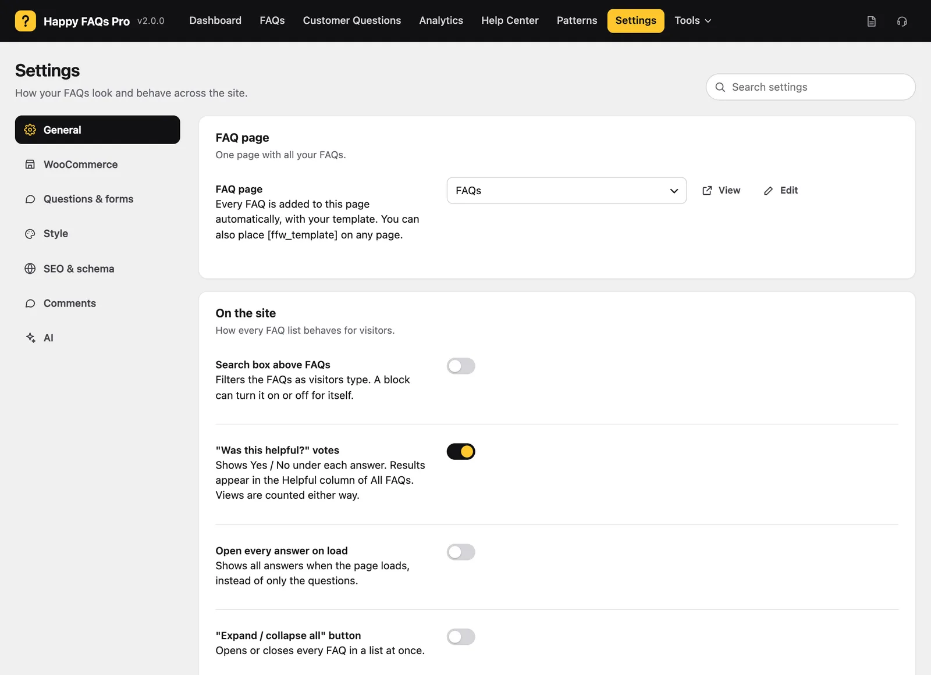Select the Settings tab
Screen dimensions: 931x675
[x=636, y=21]
